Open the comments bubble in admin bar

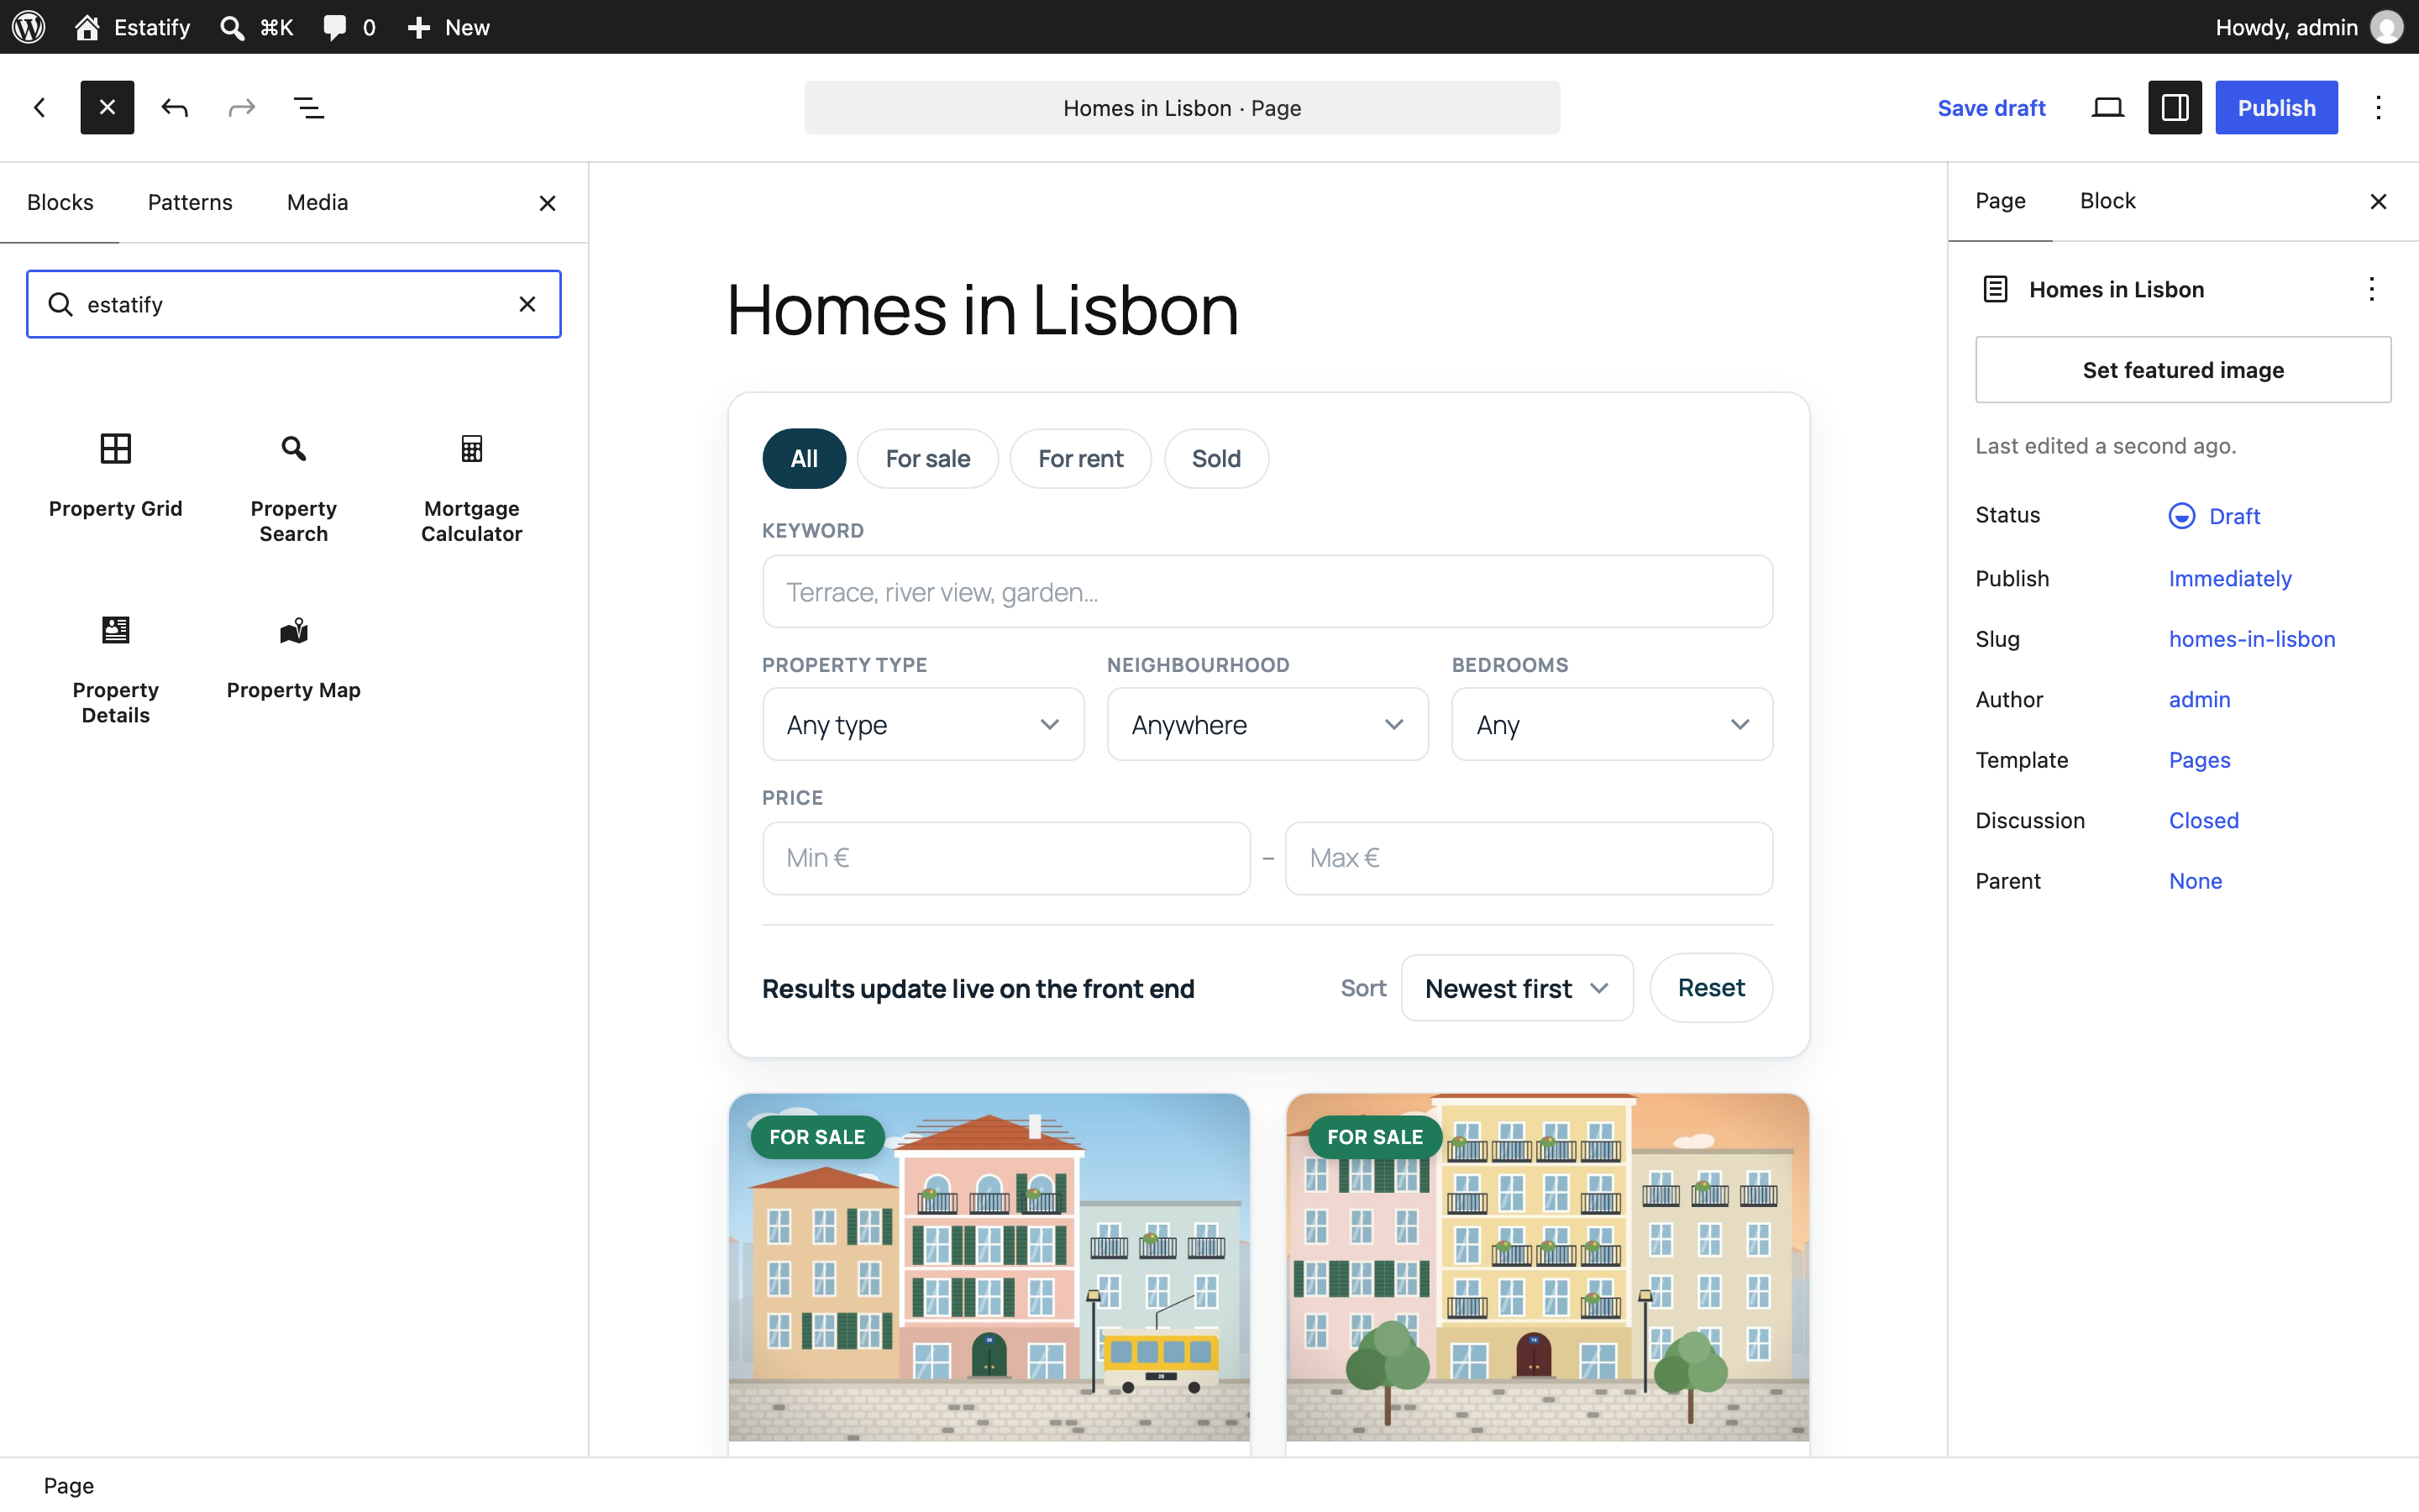(335, 27)
